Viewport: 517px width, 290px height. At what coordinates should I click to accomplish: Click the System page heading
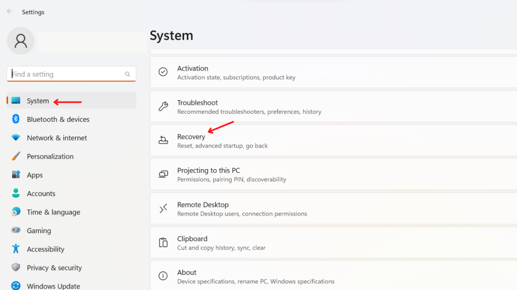(172, 36)
